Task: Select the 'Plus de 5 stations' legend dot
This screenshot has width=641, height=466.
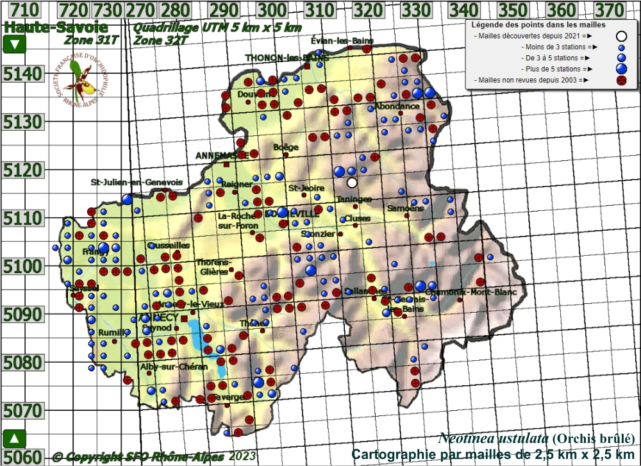Action: coord(620,69)
